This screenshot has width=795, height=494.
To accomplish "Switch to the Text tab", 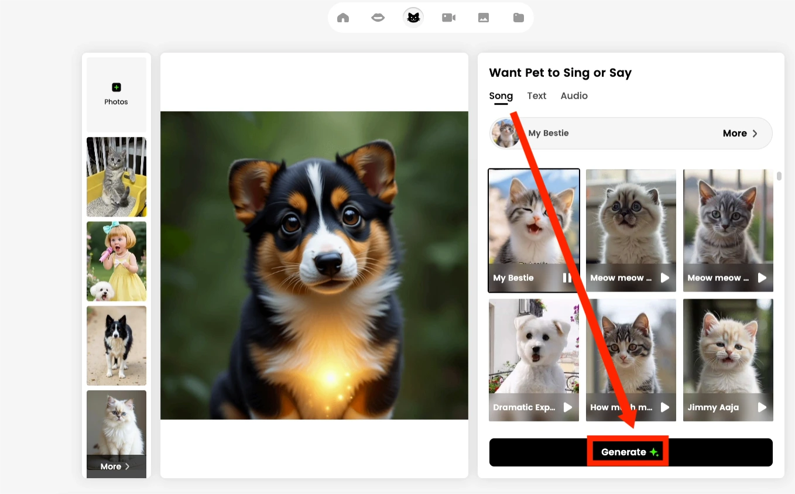I will tap(536, 95).
